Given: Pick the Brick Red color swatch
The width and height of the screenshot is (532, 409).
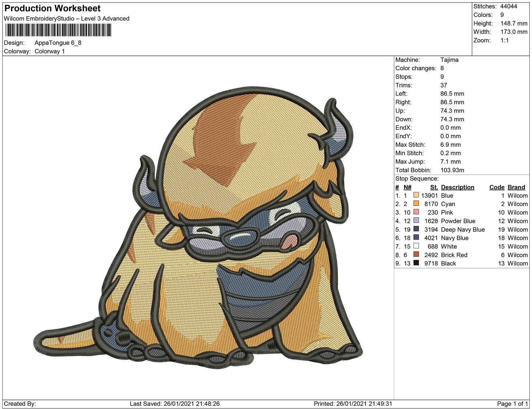Looking at the screenshot, I should tap(416, 255).
